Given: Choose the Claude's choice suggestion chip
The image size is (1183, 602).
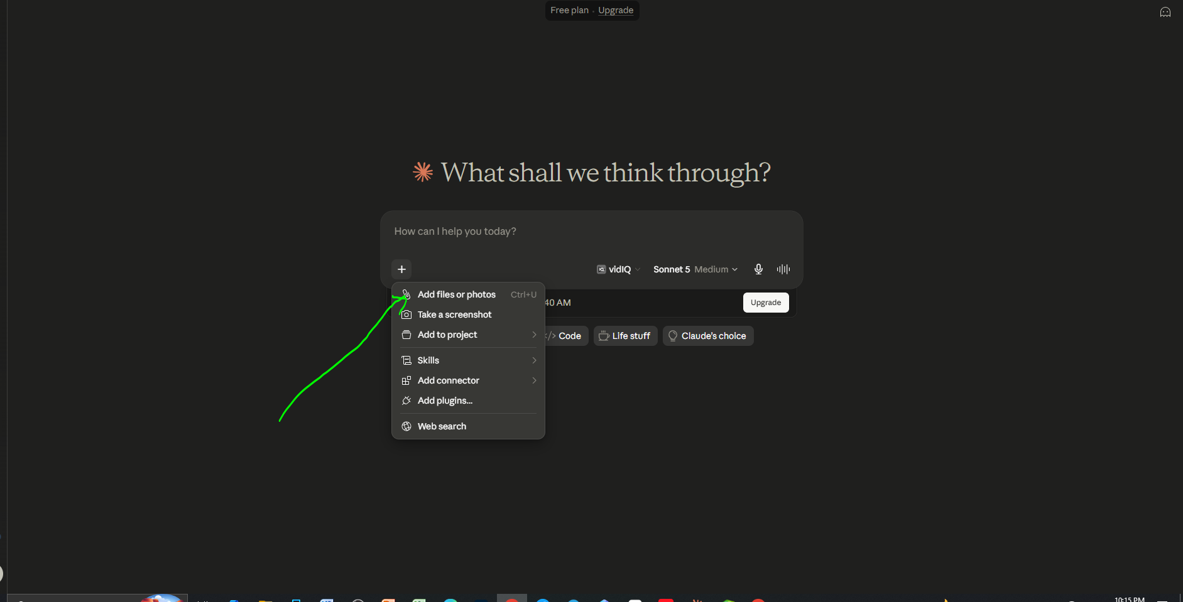Looking at the screenshot, I should 708,336.
